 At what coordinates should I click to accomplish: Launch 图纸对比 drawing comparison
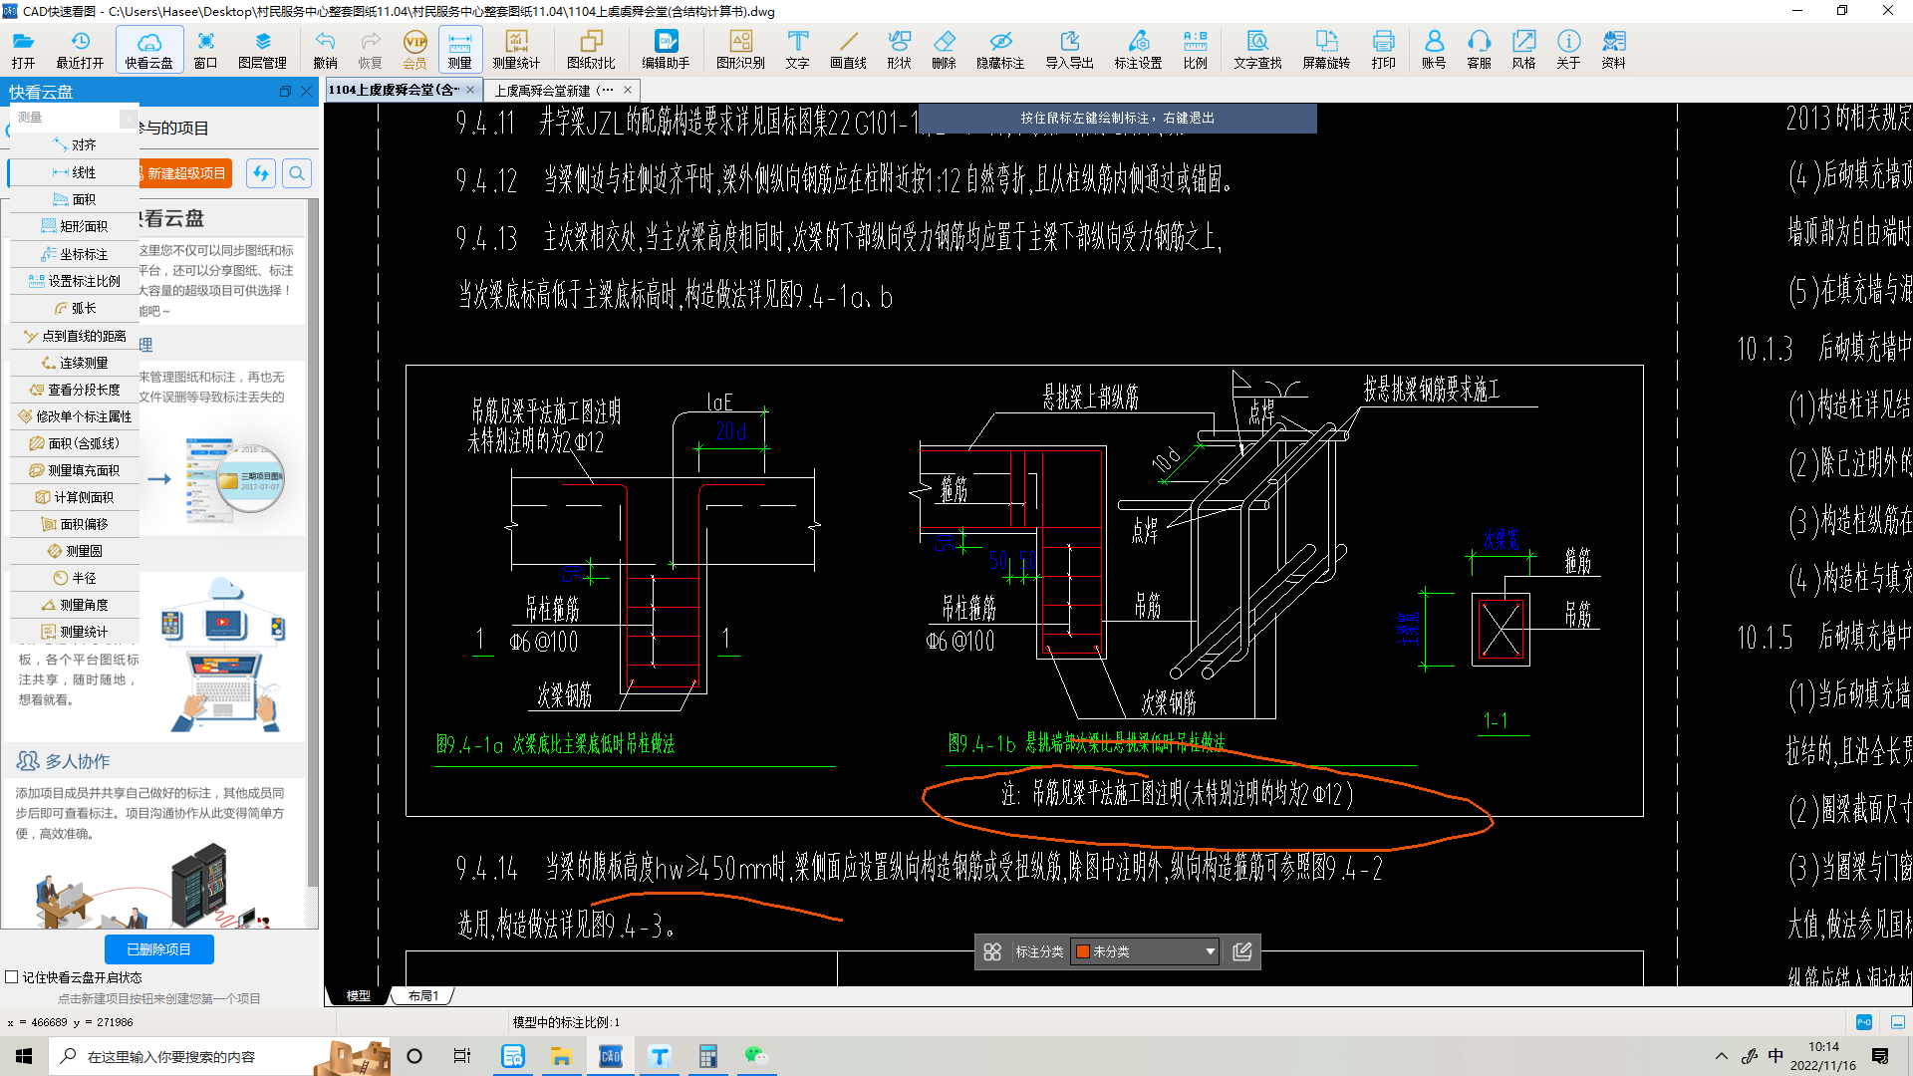click(591, 49)
